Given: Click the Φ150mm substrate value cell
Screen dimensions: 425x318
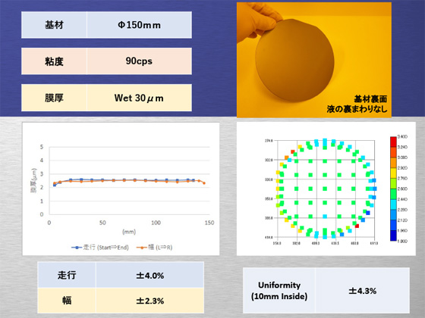Looking at the screenshot, I should pos(140,25).
